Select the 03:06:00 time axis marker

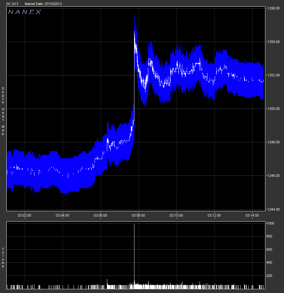tap(101, 215)
